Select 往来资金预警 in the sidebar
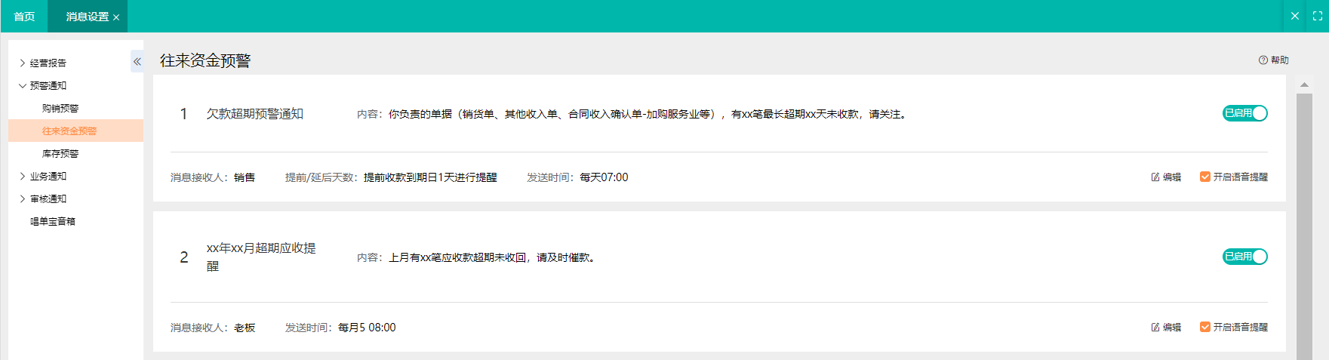The image size is (1329, 360). (x=75, y=131)
